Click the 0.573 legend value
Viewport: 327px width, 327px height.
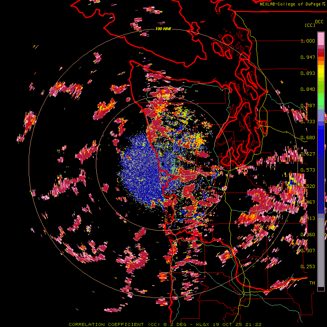coord(308,170)
